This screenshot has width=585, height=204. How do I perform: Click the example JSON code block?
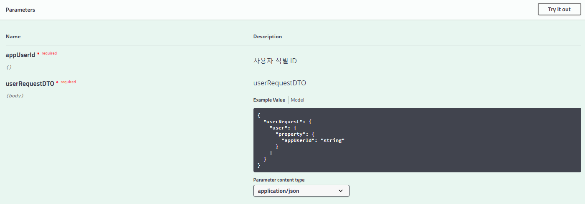[417, 140]
